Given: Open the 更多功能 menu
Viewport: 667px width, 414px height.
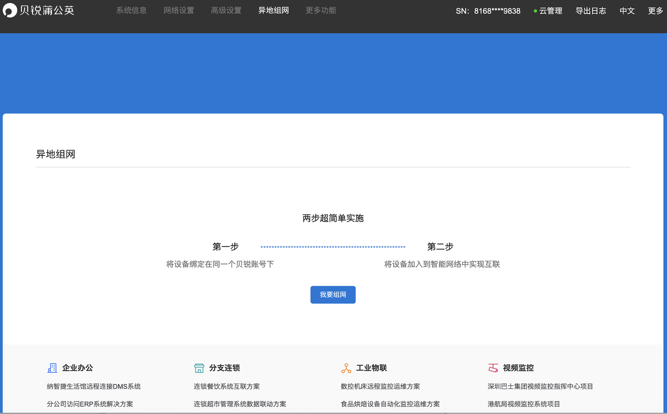Looking at the screenshot, I should pyautogui.click(x=321, y=10).
